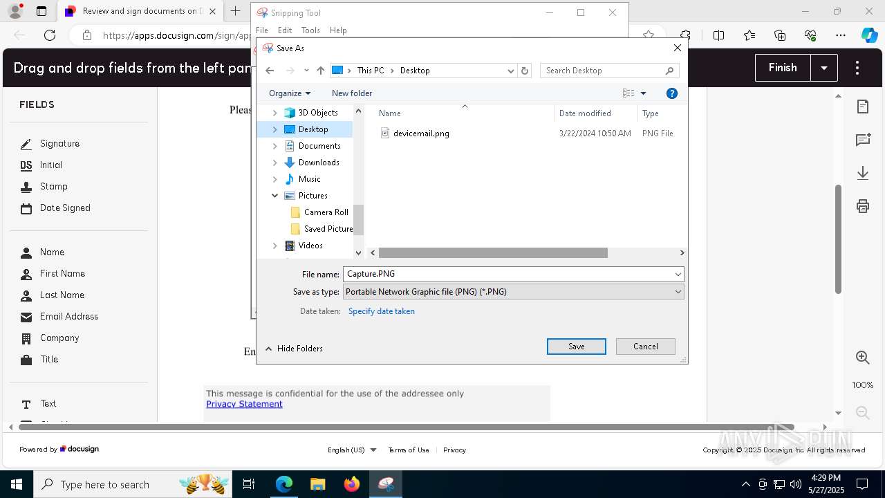Screen dimensions: 885x498
Task: Cancel the Save As dialog
Action: point(646,347)
